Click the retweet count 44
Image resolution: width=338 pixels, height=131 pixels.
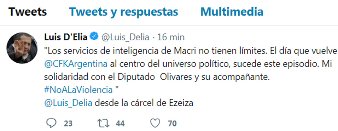click(120, 124)
